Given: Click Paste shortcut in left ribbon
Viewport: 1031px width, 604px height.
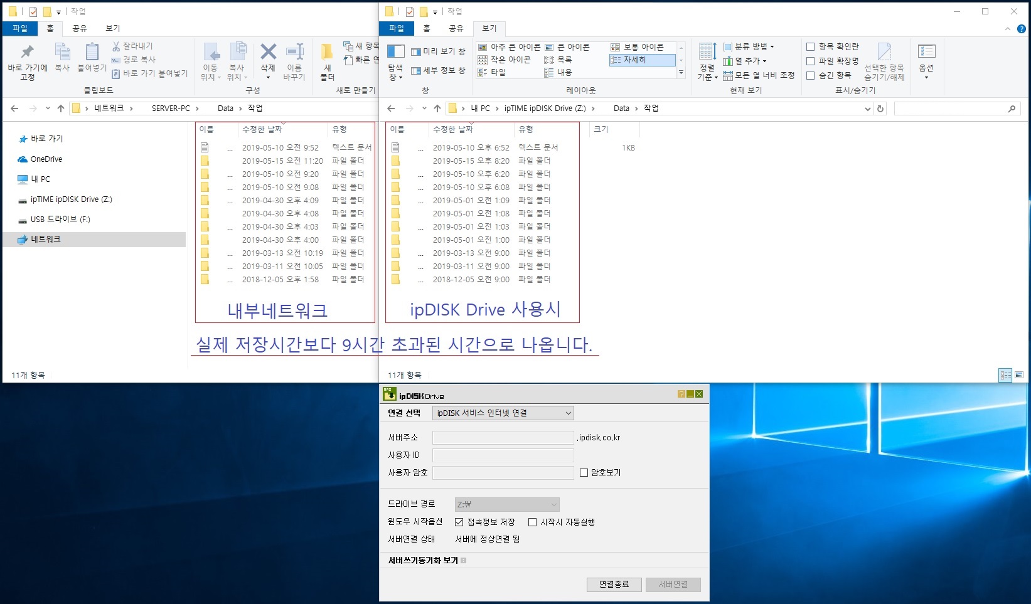Looking at the screenshot, I should point(149,73).
